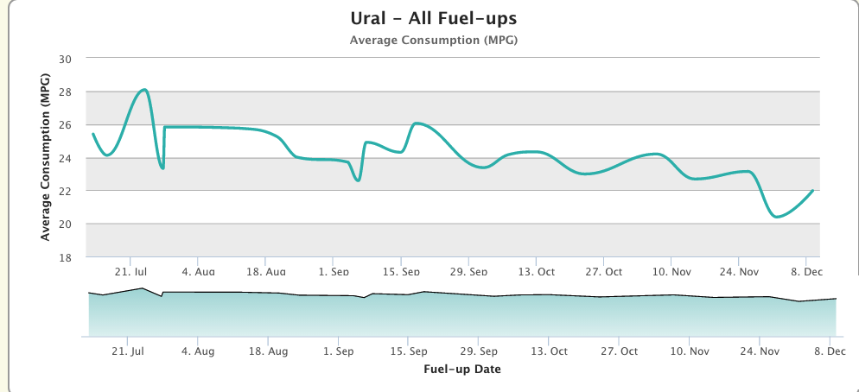
Task: Click the "18. Aug" label below the navigator
Action: point(269,351)
